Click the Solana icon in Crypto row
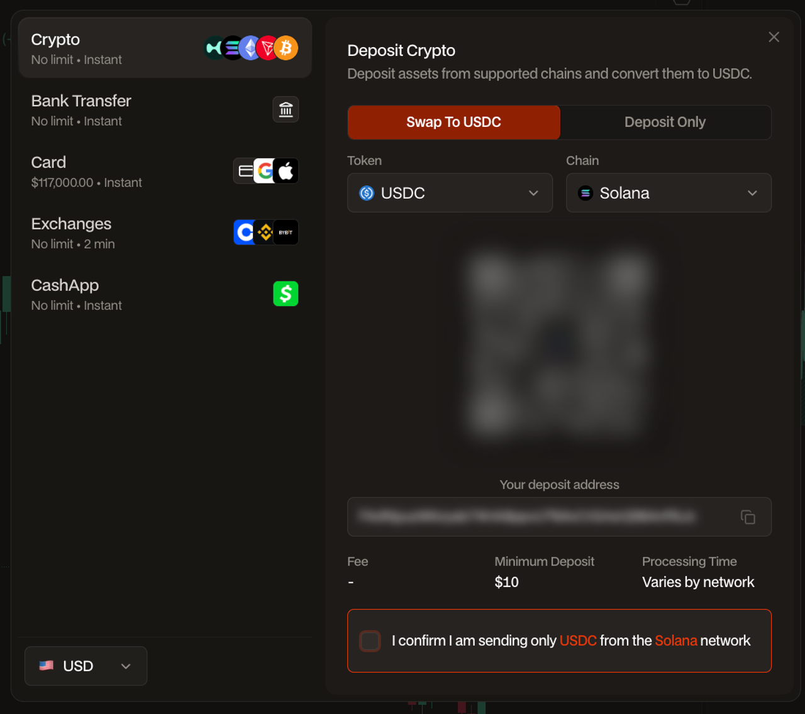805x714 pixels. (x=232, y=48)
